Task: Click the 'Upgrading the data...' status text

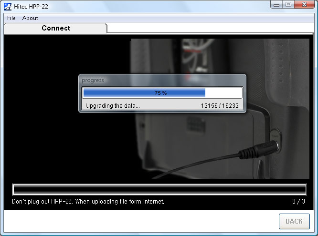Action: click(113, 105)
